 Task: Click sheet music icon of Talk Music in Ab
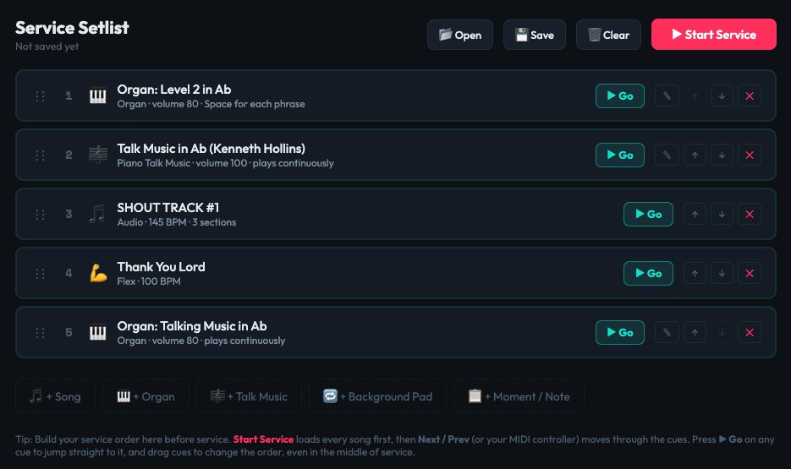98,155
